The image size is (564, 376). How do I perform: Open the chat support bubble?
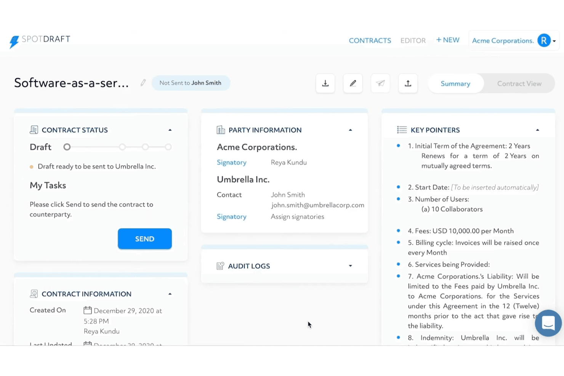point(548,323)
